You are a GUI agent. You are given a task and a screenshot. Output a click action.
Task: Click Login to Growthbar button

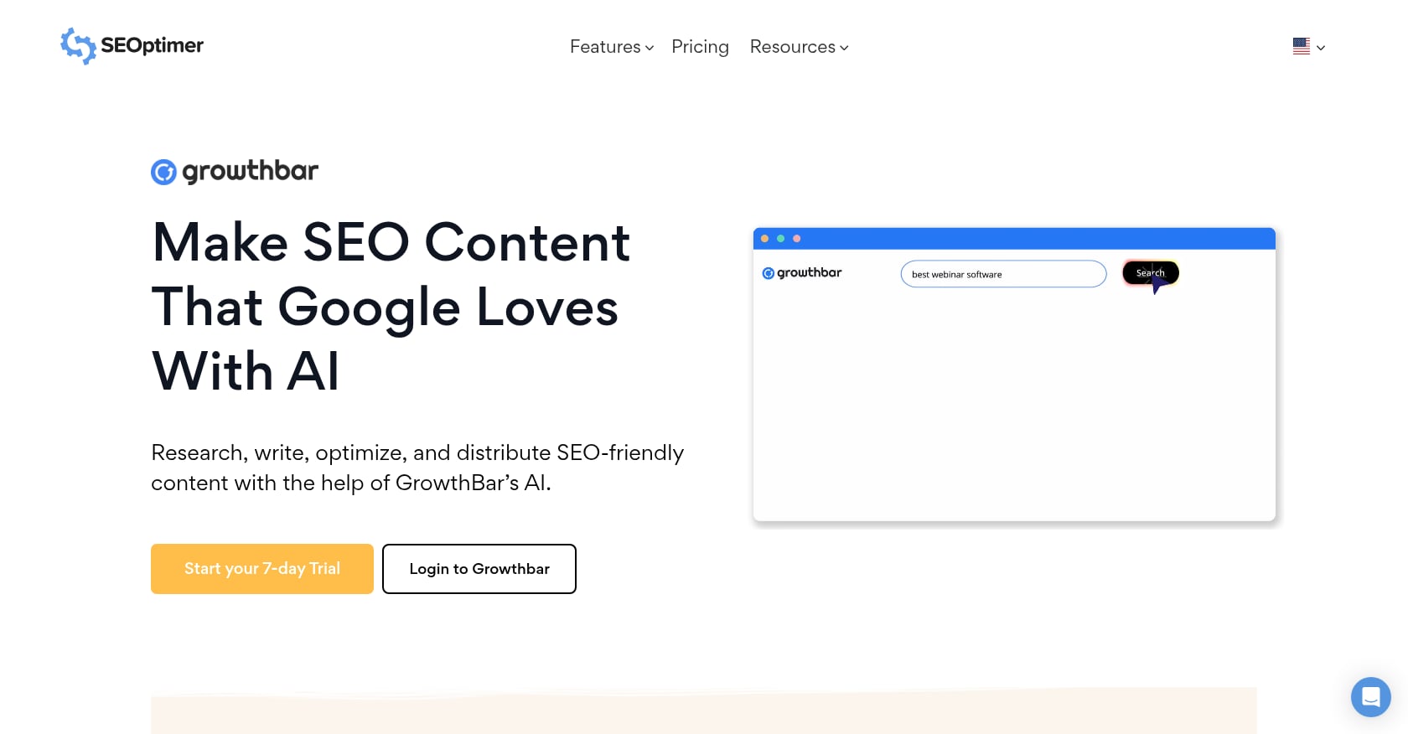(479, 569)
